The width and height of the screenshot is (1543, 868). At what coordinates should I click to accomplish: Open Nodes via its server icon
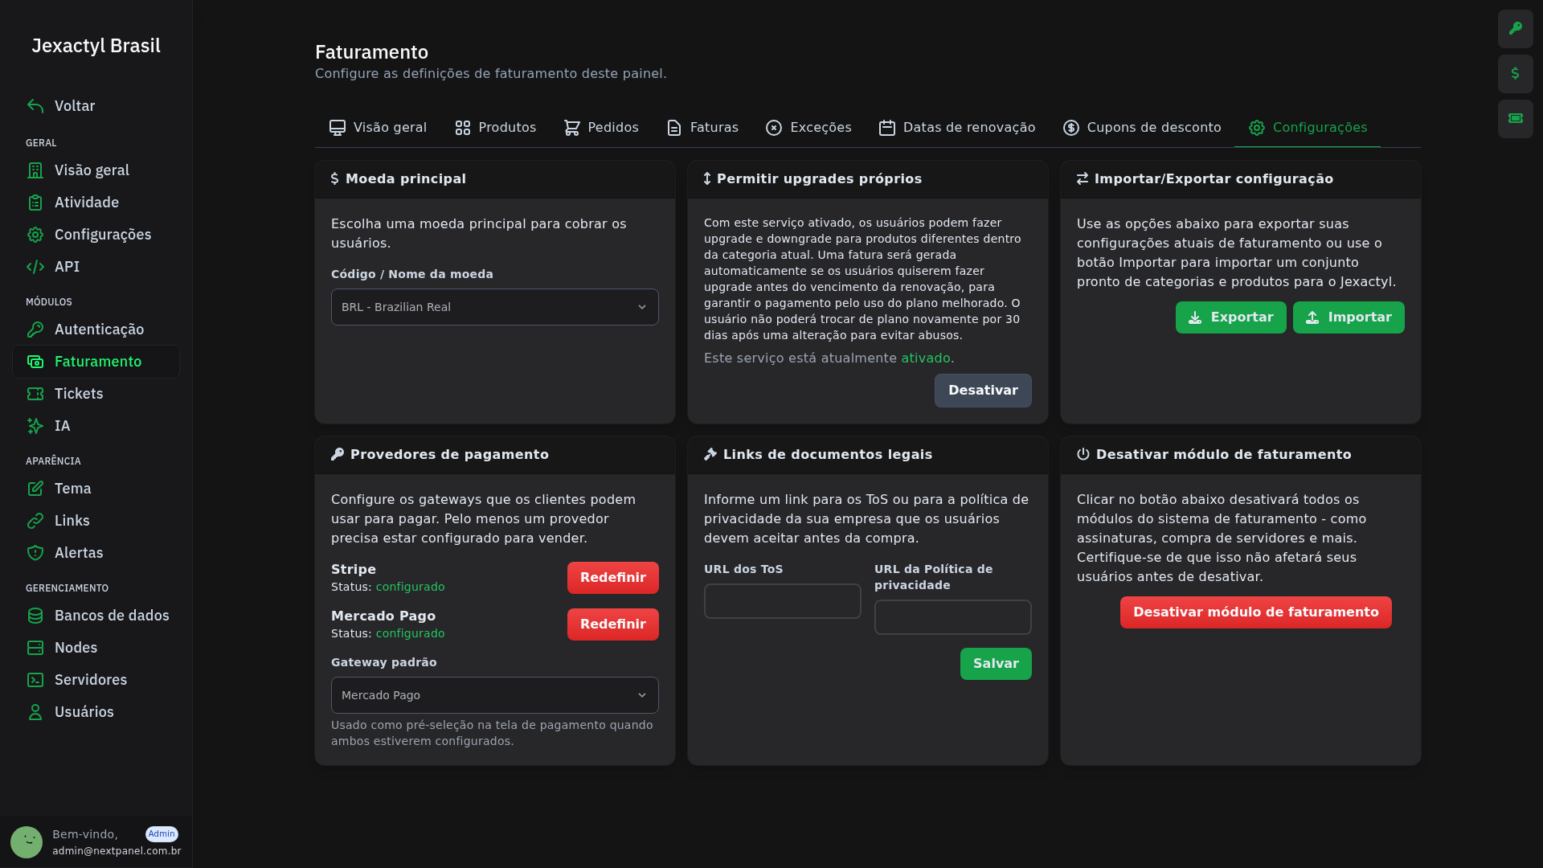click(35, 648)
